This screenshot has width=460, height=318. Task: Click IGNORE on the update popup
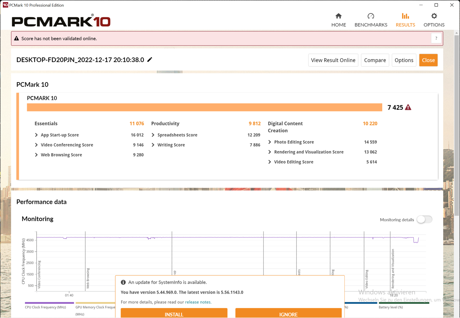(288, 313)
